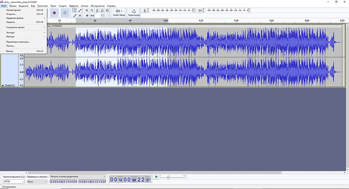Click the Share Audio button

coord(134,13)
